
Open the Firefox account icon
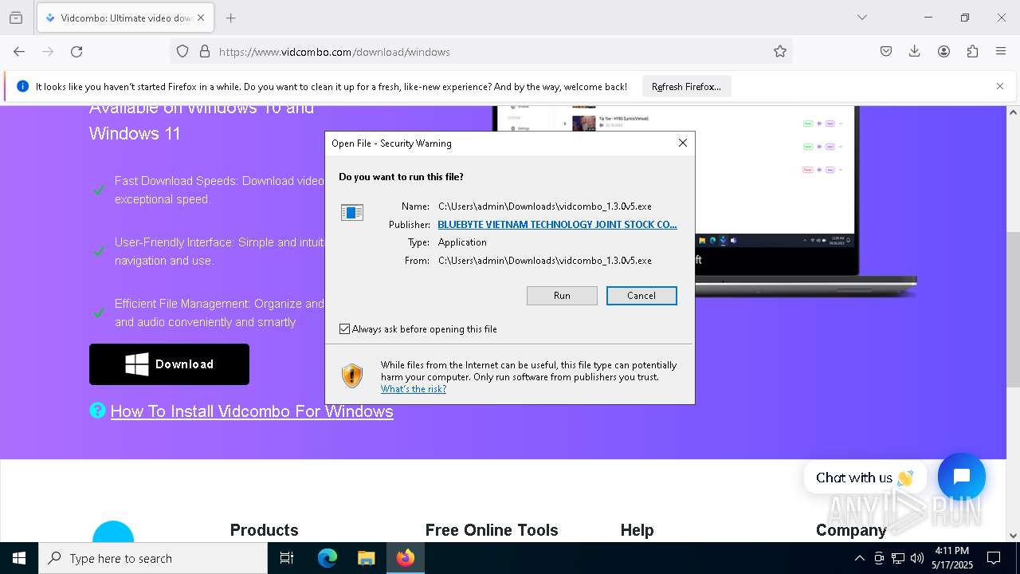(x=943, y=52)
